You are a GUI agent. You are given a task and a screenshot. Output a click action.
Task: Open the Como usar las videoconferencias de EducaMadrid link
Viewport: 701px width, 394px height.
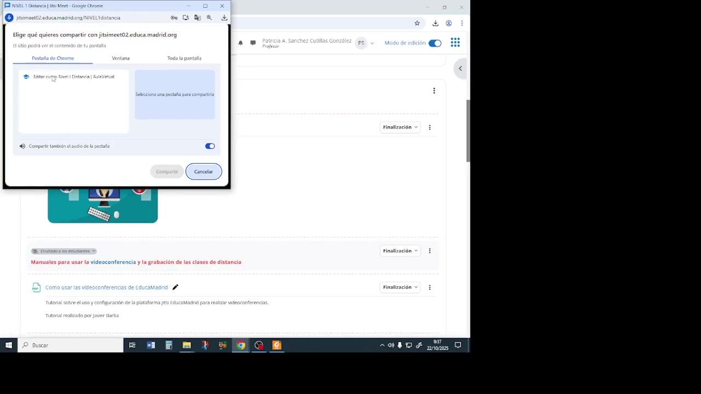point(107,287)
